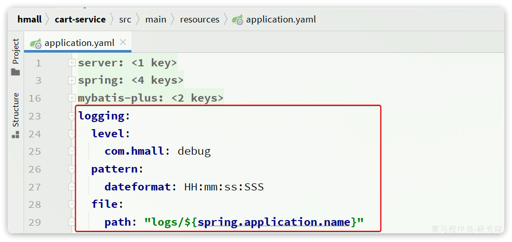Click the Spring leaf icon in the breadcrumb
Image resolution: width=512 pixels, height=242 pixels.
[x=237, y=20]
